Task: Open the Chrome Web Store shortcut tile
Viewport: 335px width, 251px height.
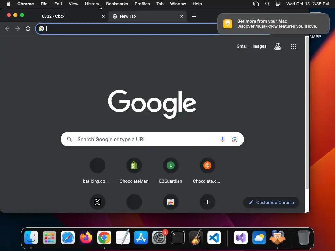Action: pos(170,202)
